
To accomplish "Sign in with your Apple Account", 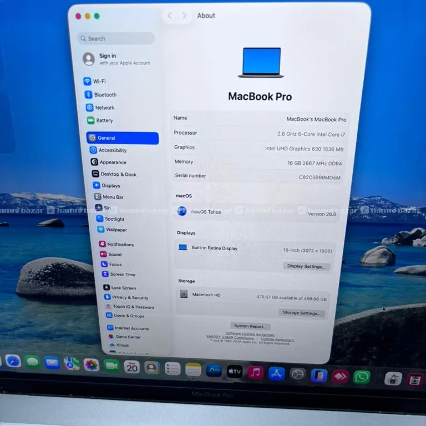I will (x=116, y=59).
